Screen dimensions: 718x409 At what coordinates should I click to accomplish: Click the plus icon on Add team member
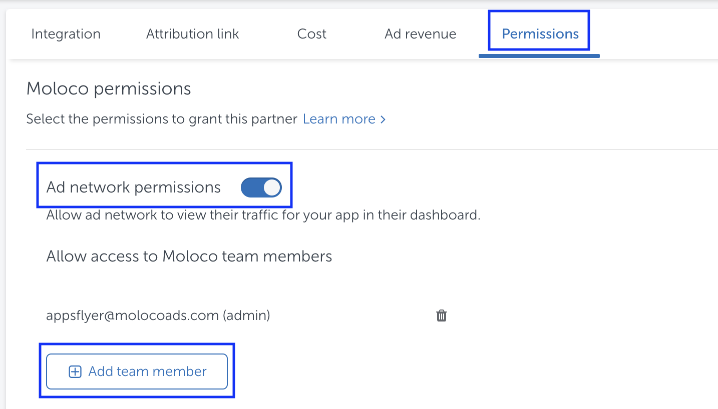point(75,371)
